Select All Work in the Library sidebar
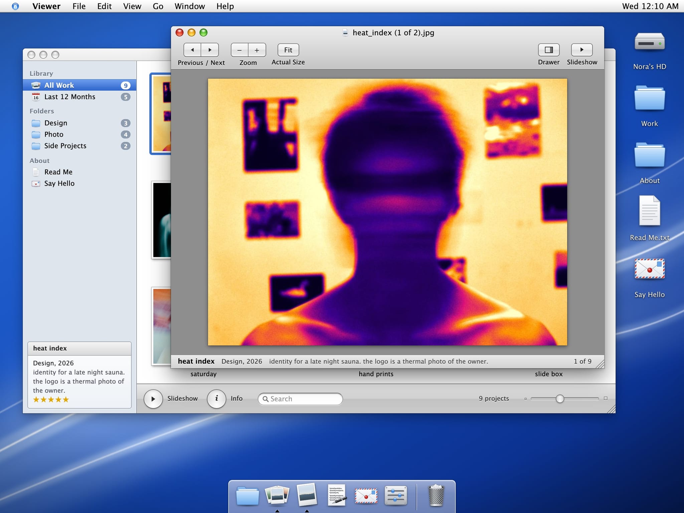Screen dimensions: 684x513 click(79, 85)
